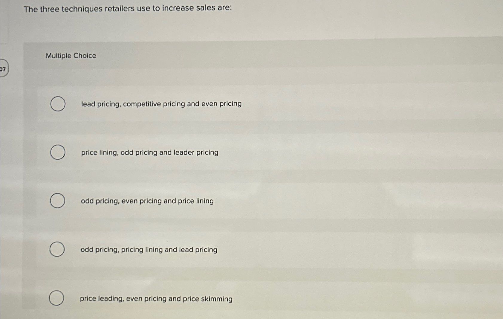The image size is (503, 319).
Task: Click the first answer radio circle
Action: click(x=58, y=104)
